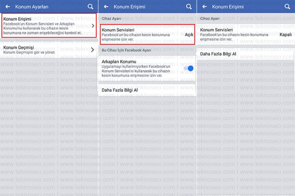295x196 pixels.
Task: Tap back arrow in right Konum Erişimi screen
Action: (x=205, y=6)
